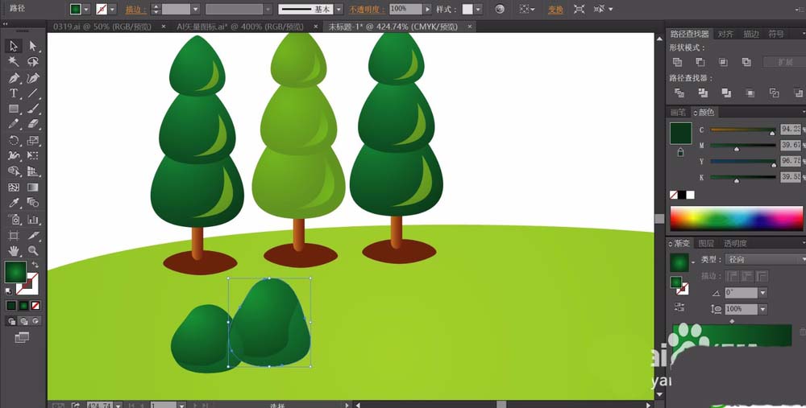Click Merge pathfinder icon
The height and width of the screenshot is (408, 806).
click(726, 93)
